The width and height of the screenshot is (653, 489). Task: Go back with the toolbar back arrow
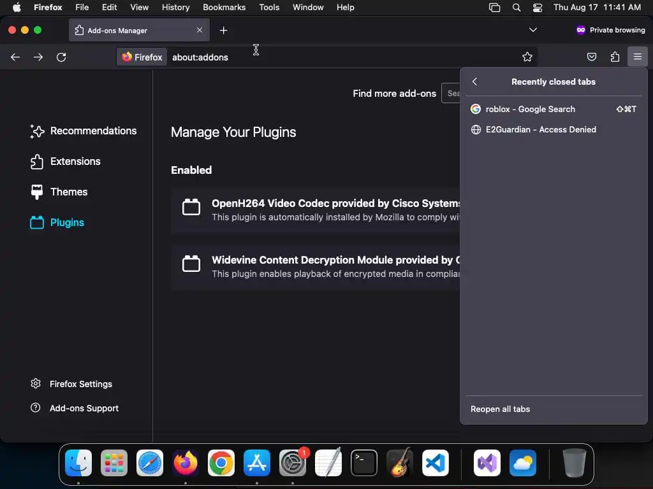click(x=15, y=57)
